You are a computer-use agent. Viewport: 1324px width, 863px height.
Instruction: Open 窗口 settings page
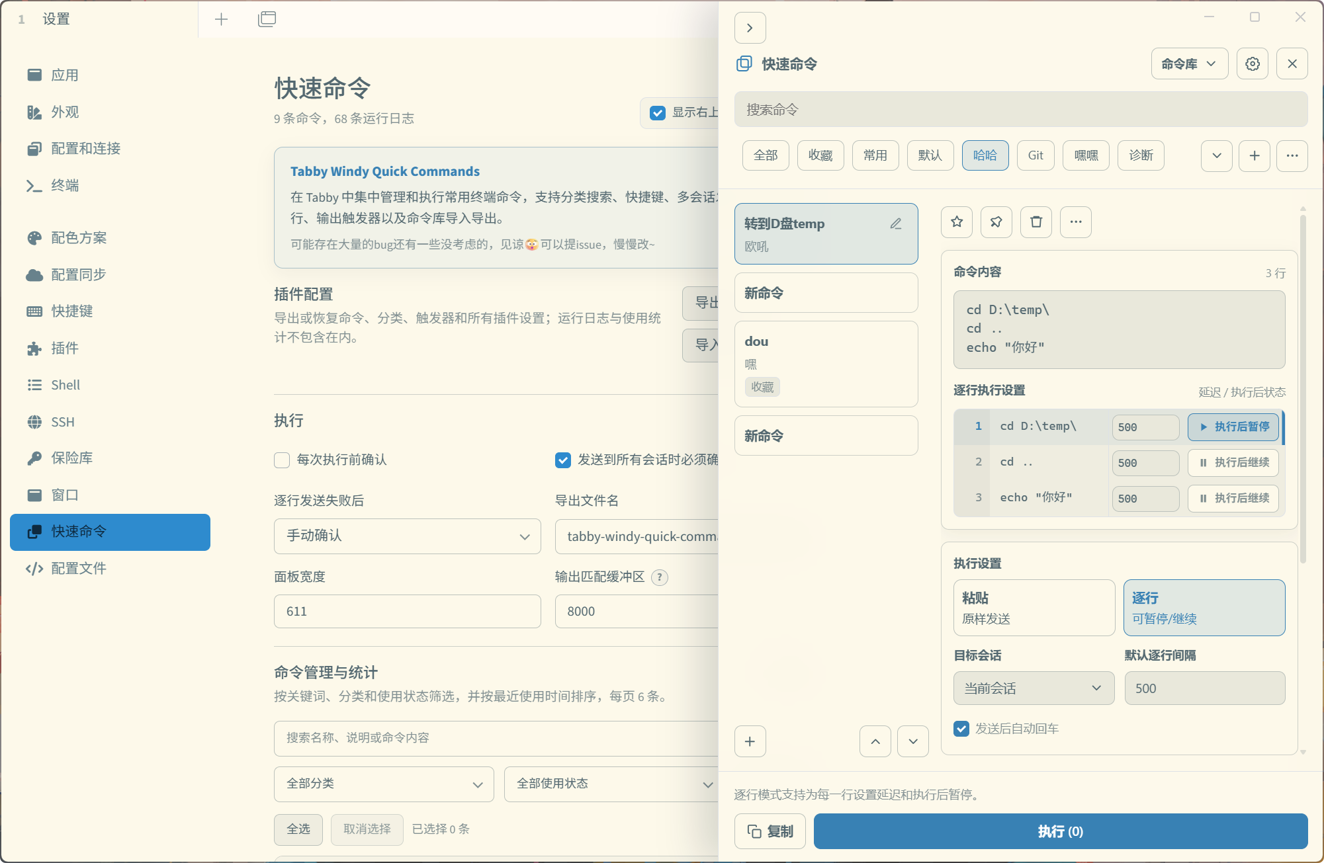(x=110, y=495)
